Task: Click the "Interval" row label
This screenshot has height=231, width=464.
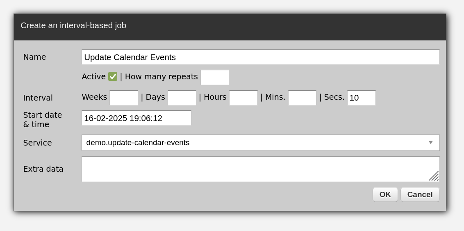Action: [38, 98]
